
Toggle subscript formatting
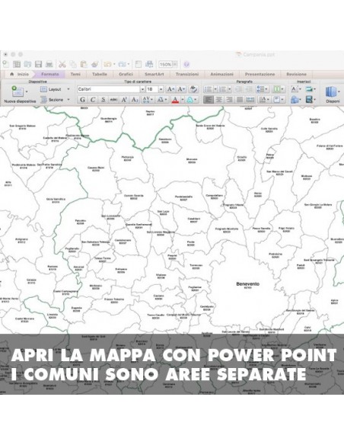[135, 100]
